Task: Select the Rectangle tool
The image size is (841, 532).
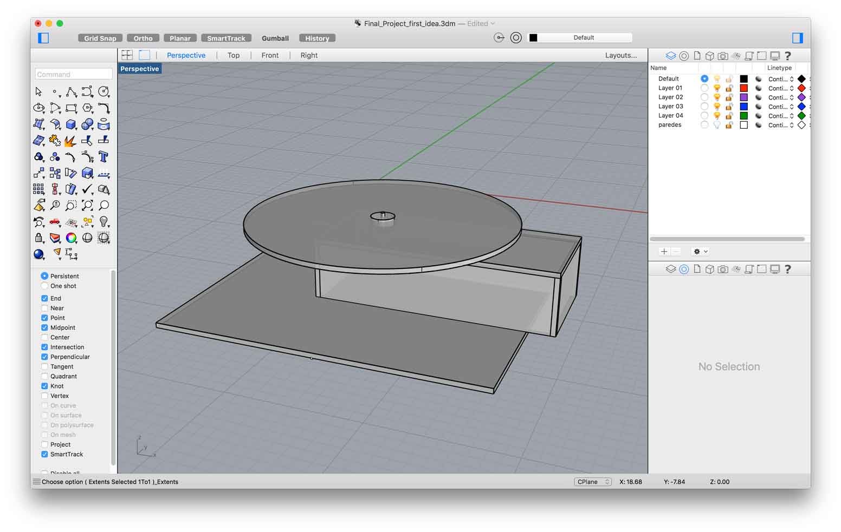Action: [x=71, y=108]
